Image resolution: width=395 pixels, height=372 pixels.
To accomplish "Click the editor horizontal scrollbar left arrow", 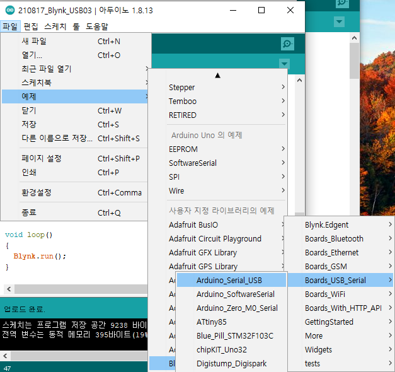I will pyautogui.click(x=9, y=289).
